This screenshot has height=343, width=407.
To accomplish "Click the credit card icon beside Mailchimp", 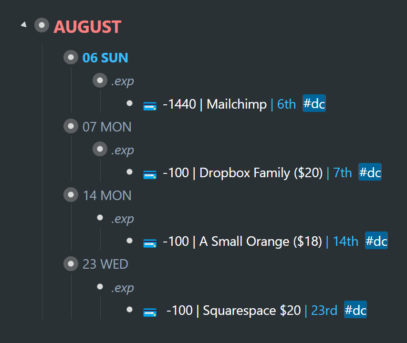I will pos(150,106).
